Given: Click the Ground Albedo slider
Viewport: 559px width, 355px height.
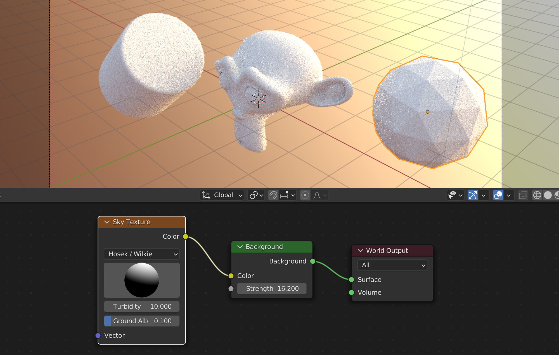Looking at the screenshot, I should point(142,321).
